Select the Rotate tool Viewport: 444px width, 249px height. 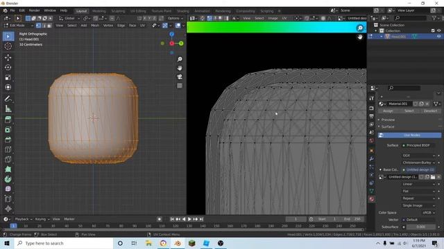click(x=8, y=67)
